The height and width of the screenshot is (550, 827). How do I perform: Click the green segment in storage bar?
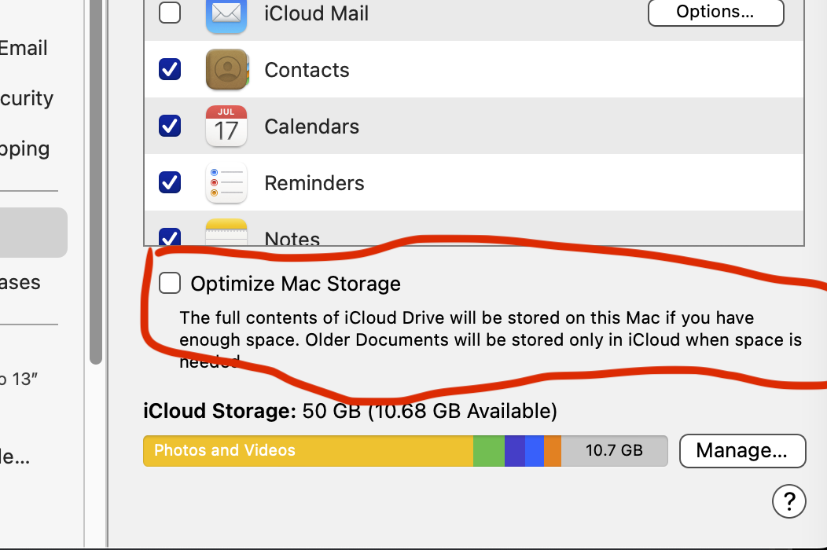click(488, 451)
